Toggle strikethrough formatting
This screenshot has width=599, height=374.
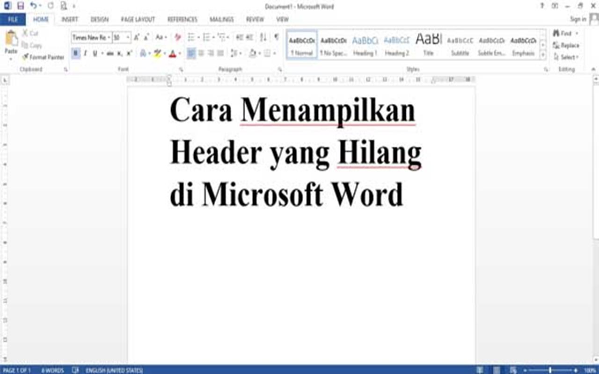point(110,53)
